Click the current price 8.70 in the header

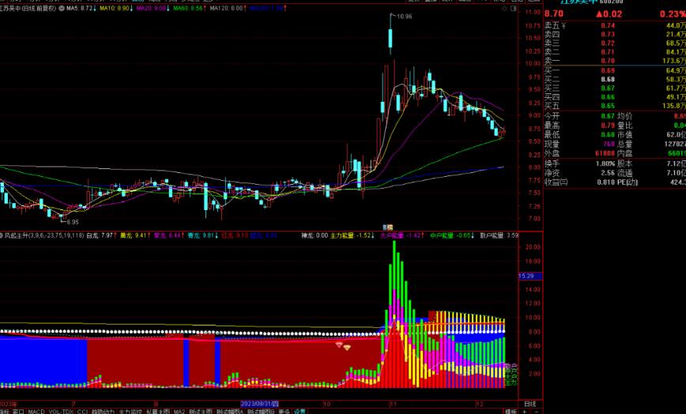click(554, 14)
